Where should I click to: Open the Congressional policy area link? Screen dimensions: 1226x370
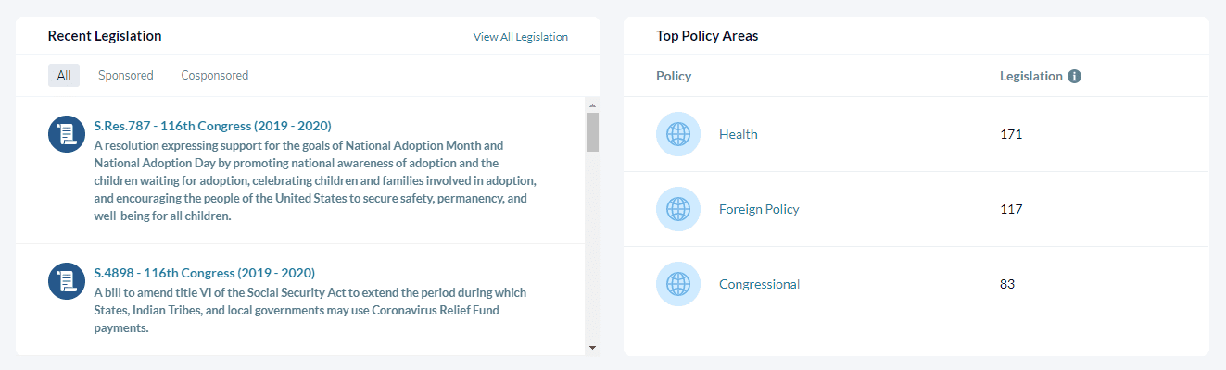[x=759, y=284]
